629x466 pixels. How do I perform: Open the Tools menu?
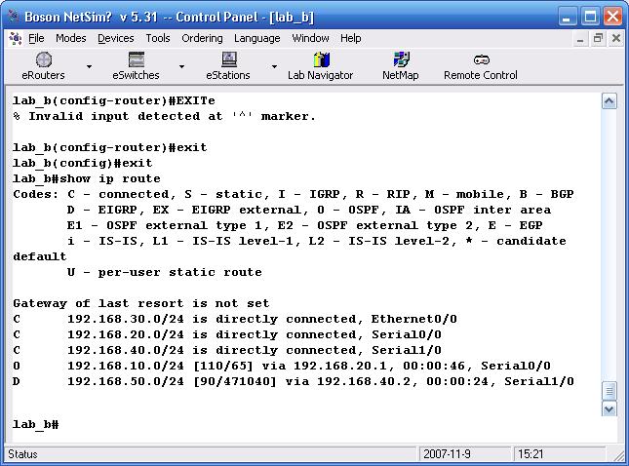[x=158, y=38]
